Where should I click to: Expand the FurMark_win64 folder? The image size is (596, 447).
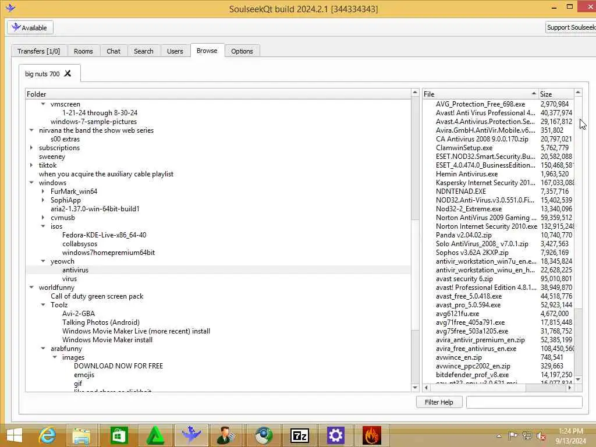(43, 191)
